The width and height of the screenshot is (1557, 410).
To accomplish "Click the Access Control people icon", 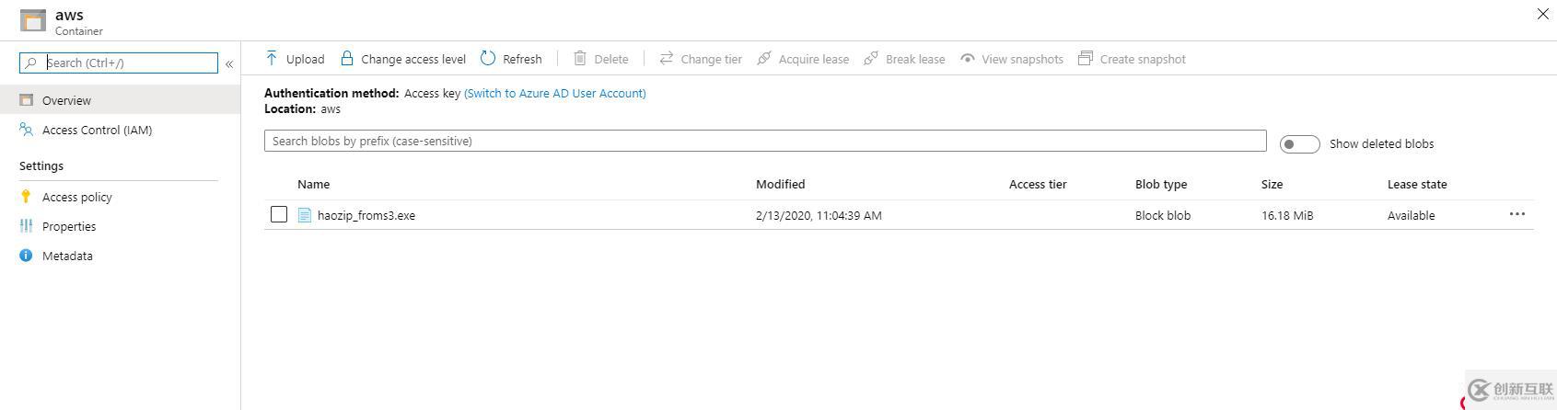I will coord(26,130).
